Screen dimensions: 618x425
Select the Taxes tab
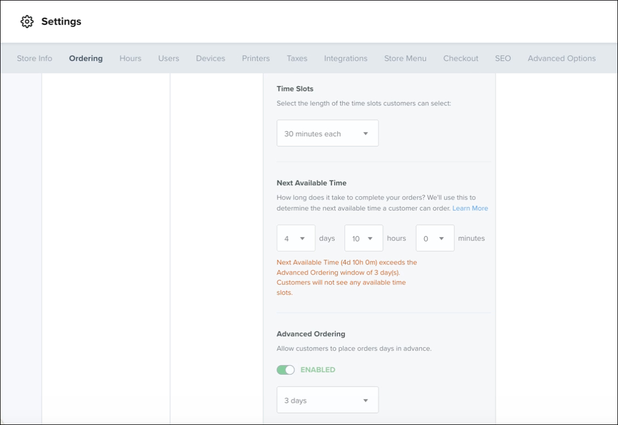pyautogui.click(x=297, y=58)
